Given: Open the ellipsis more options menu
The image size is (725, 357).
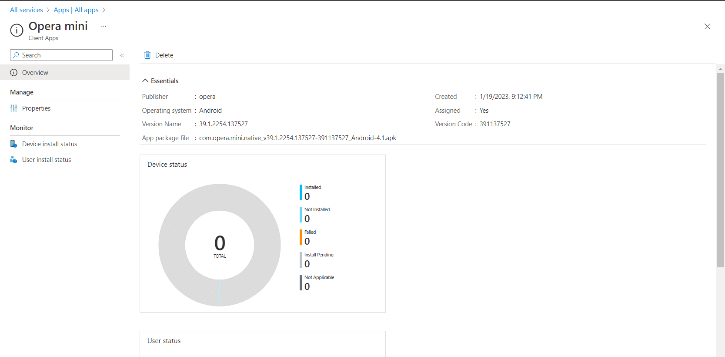Looking at the screenshot, I should [x=103, y=26].
